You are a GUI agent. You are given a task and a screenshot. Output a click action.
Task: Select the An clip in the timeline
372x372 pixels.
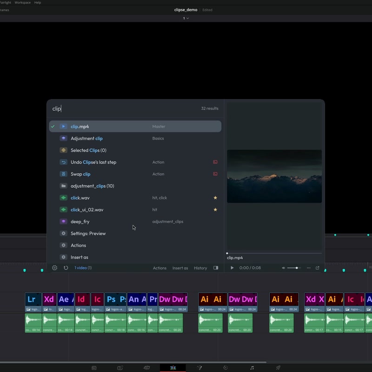[137, 302]
